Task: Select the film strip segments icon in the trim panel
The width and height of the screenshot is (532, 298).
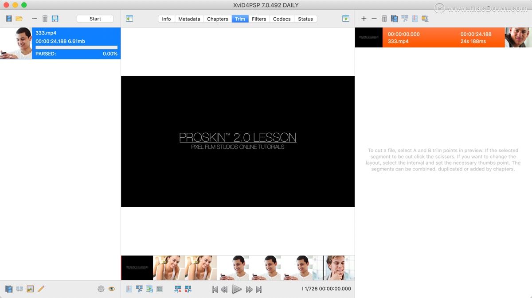Action: pyautogui.click(x=394, y=18)
